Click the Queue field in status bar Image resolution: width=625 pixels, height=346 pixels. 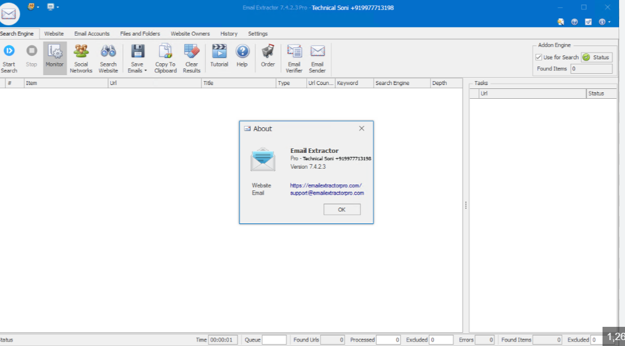point(275,339)
